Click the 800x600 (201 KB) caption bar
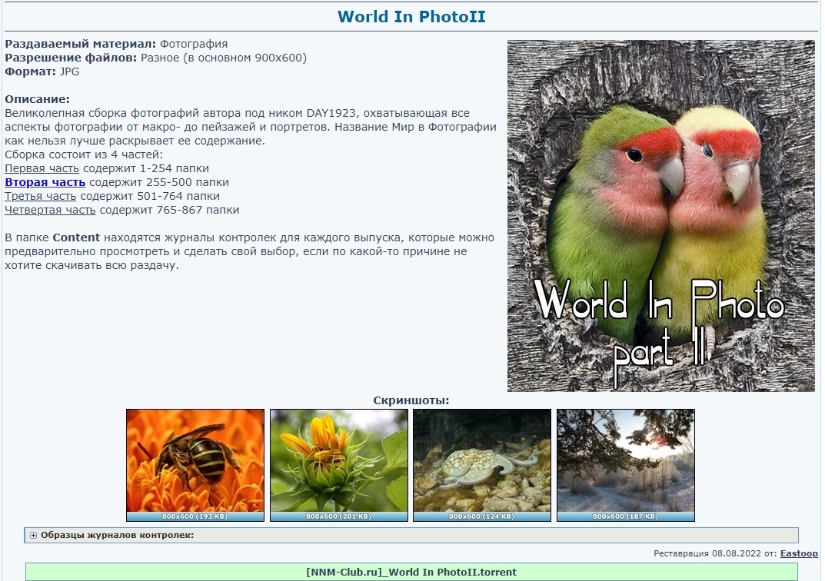 (338, 517)
